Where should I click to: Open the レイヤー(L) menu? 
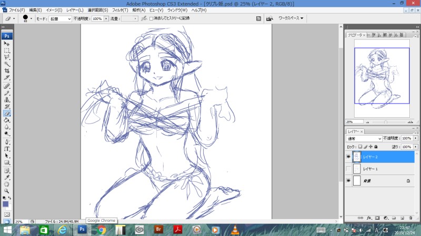[75, 10]
